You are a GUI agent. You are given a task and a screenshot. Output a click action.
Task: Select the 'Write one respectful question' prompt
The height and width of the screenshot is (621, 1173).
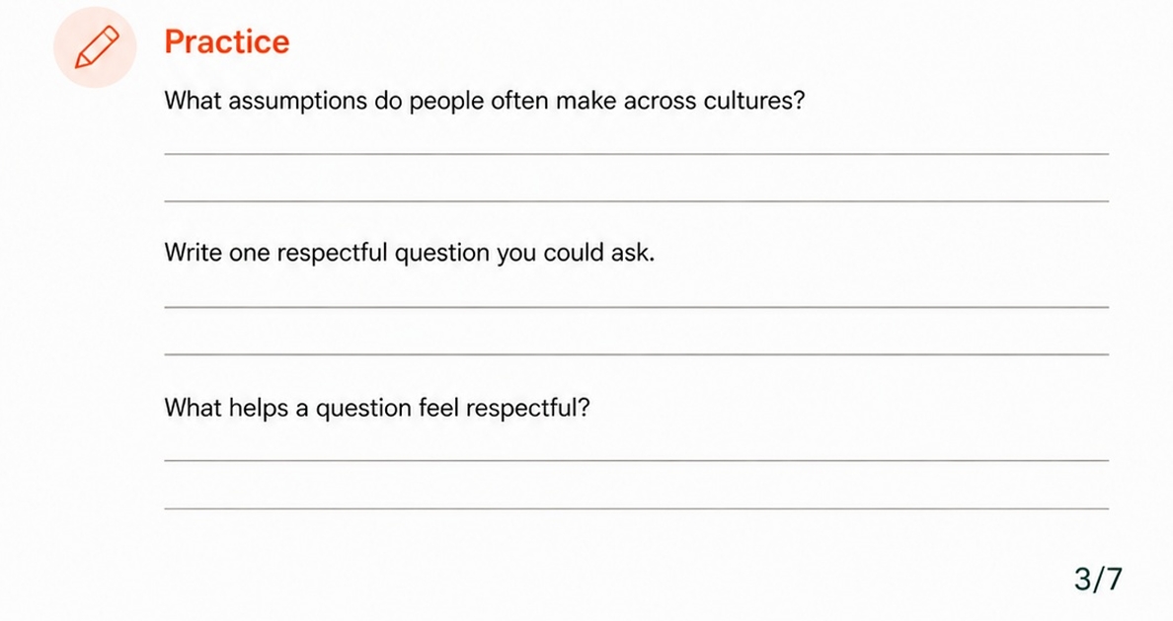coord(409,253)
